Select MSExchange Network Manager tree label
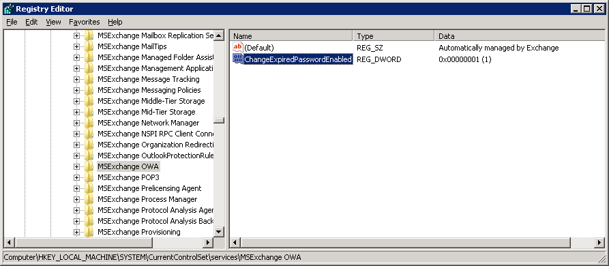609x266 pixels. 149,123
